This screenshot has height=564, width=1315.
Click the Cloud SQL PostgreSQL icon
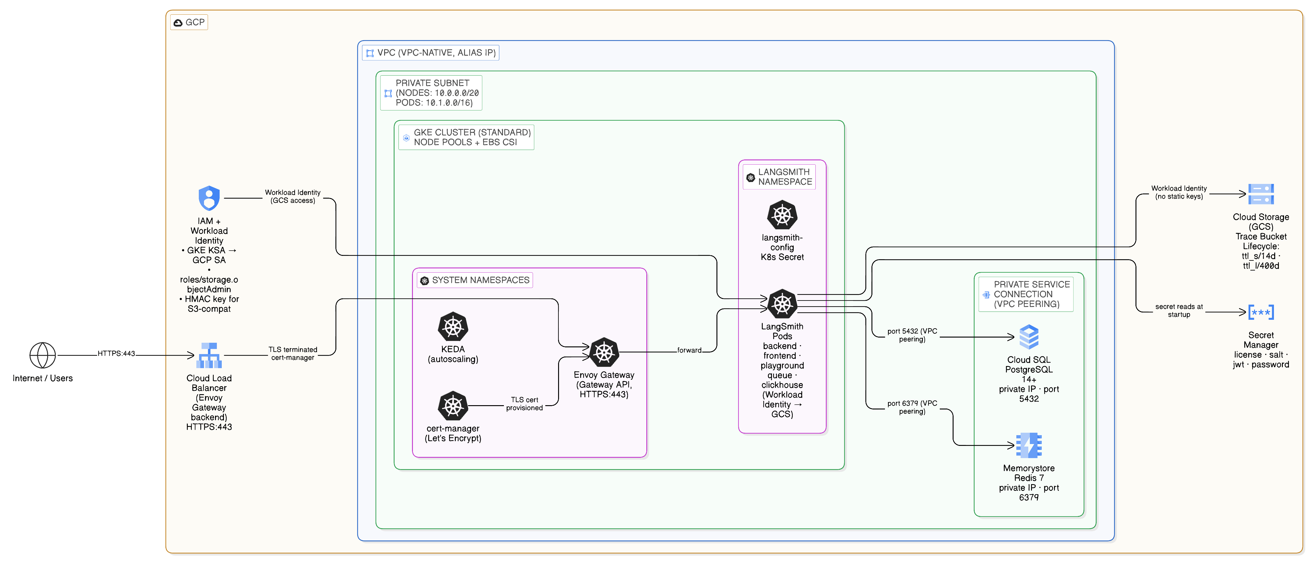pyautogui.click(x=1029, y=337)
